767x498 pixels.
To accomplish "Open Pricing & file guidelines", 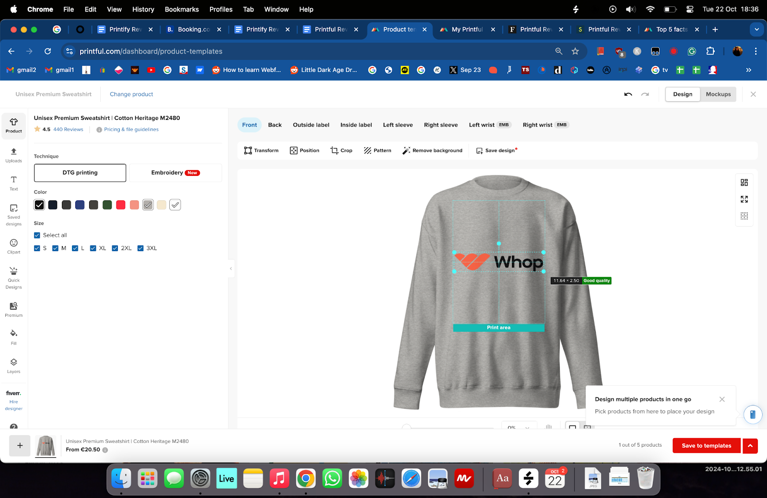I will pos(131,129).
